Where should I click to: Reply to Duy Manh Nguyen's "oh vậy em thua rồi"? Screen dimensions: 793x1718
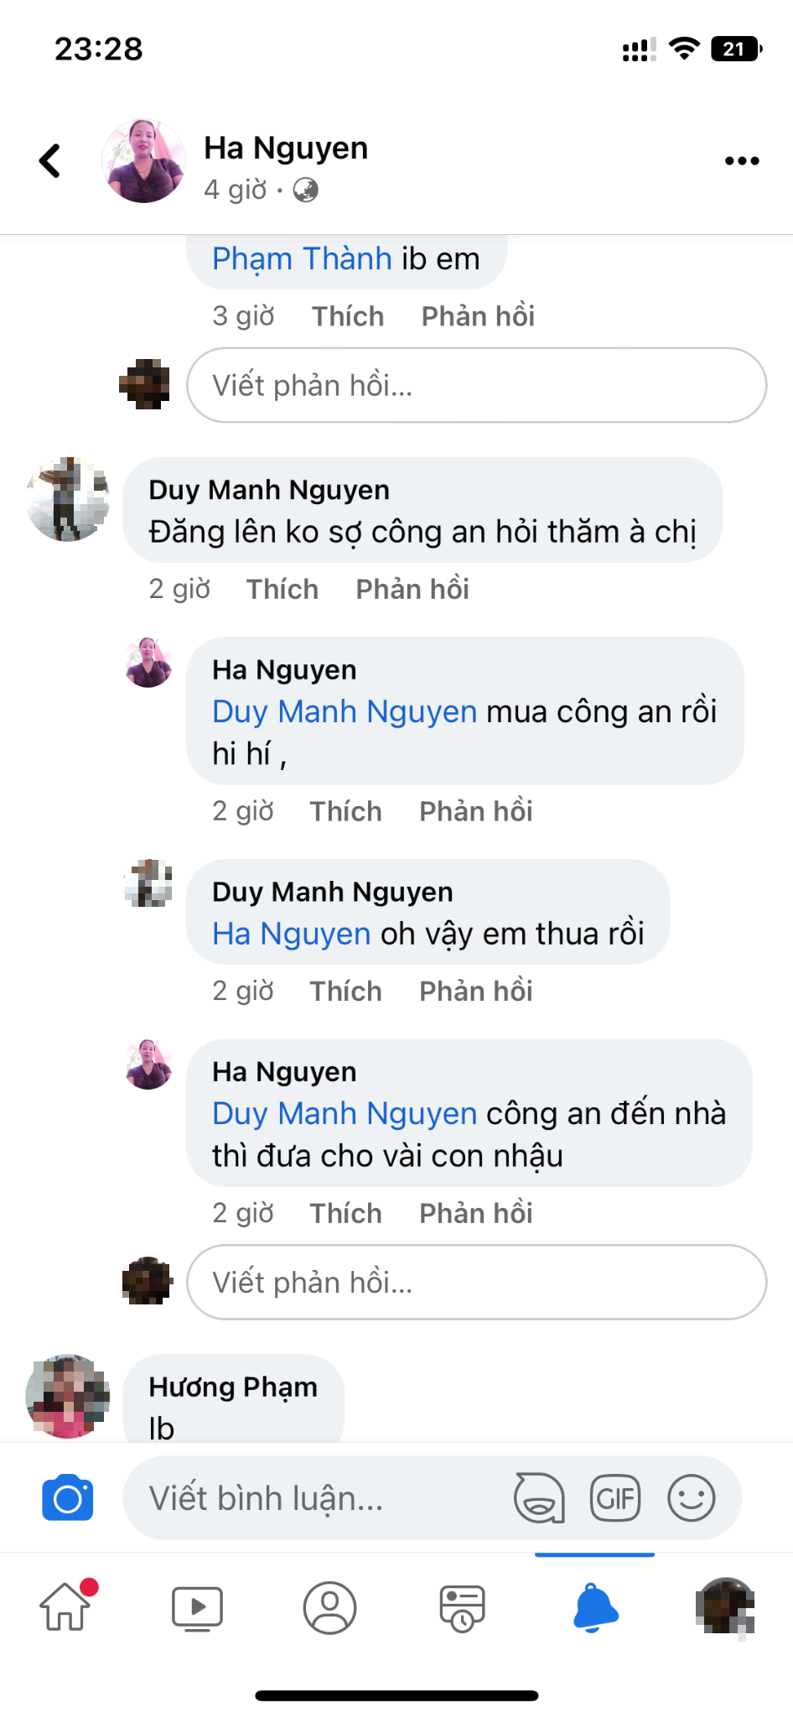pos(475,992)
